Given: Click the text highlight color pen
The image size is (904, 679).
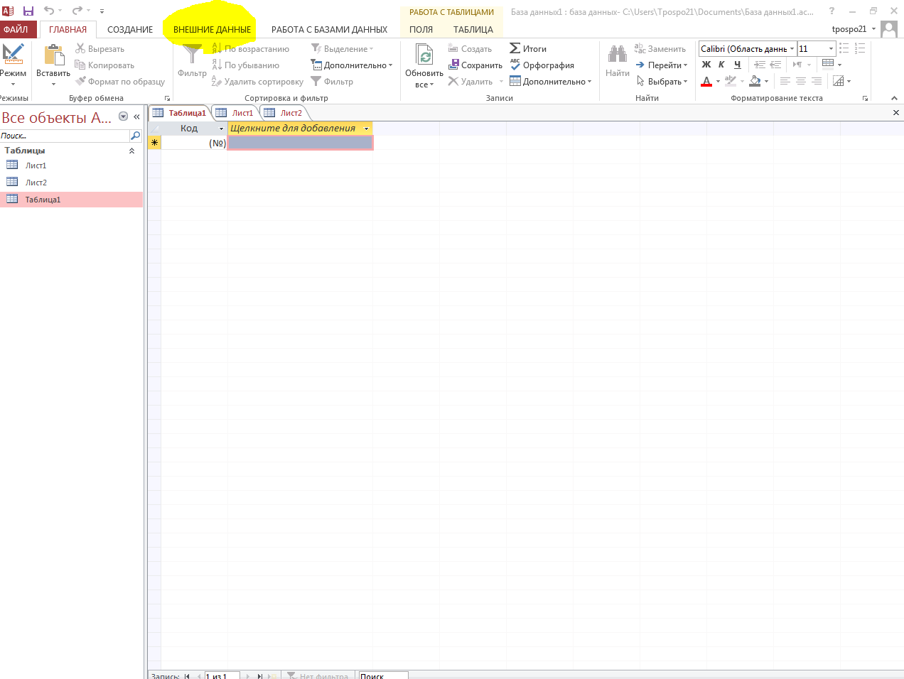Looking at the screenshot, I should tap(731, 81).
